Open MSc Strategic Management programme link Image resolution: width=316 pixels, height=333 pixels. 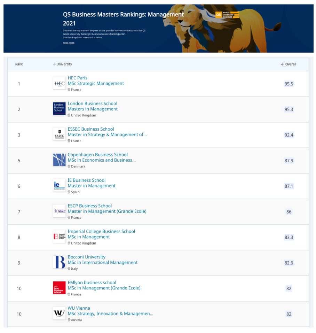[96, 84]
